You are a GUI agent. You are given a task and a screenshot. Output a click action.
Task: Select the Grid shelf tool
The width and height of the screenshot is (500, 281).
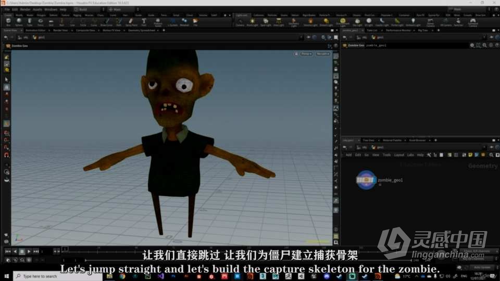pos(51,22)
